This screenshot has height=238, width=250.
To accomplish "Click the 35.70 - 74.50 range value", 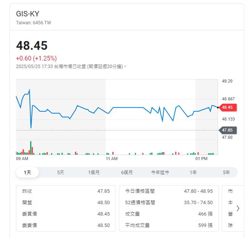I will 198,203.
